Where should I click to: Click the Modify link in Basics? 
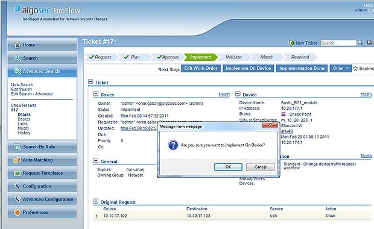[224, 95]
